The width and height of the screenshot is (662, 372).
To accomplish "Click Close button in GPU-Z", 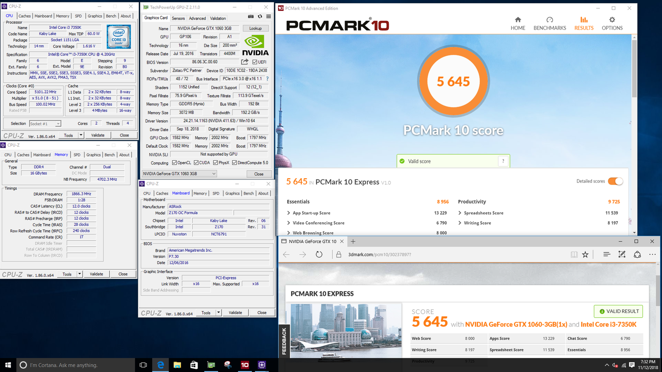I will click(259, 174).
